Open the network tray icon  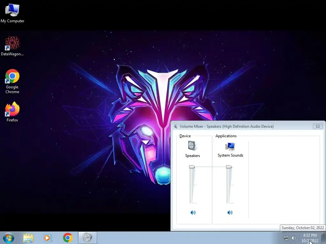(x=286, y=238)
